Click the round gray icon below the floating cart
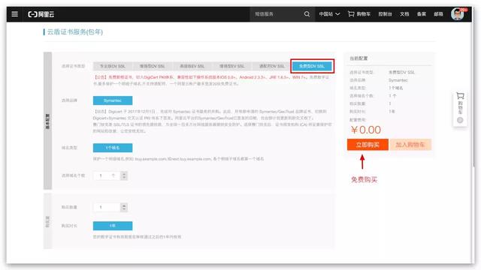 (x=460, y=120)
